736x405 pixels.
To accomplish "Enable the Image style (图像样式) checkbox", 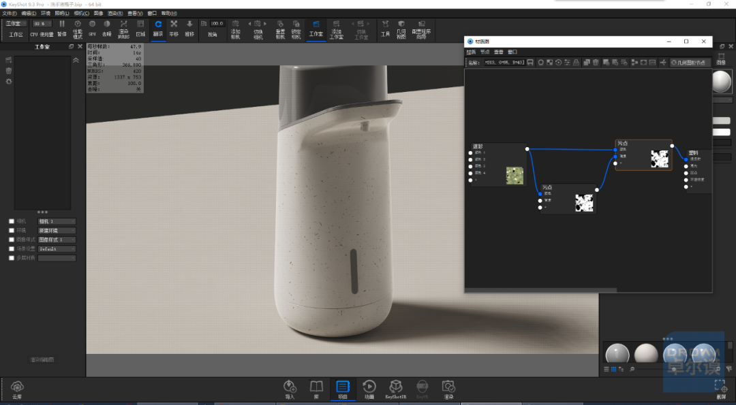I will 12,240.
